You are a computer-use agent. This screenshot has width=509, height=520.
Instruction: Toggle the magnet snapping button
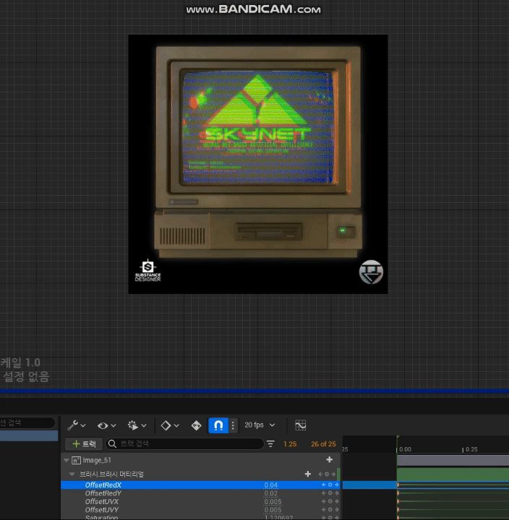[x=218, y=425]
